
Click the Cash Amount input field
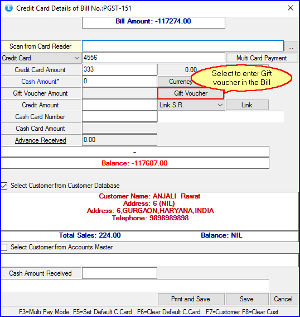119,82
